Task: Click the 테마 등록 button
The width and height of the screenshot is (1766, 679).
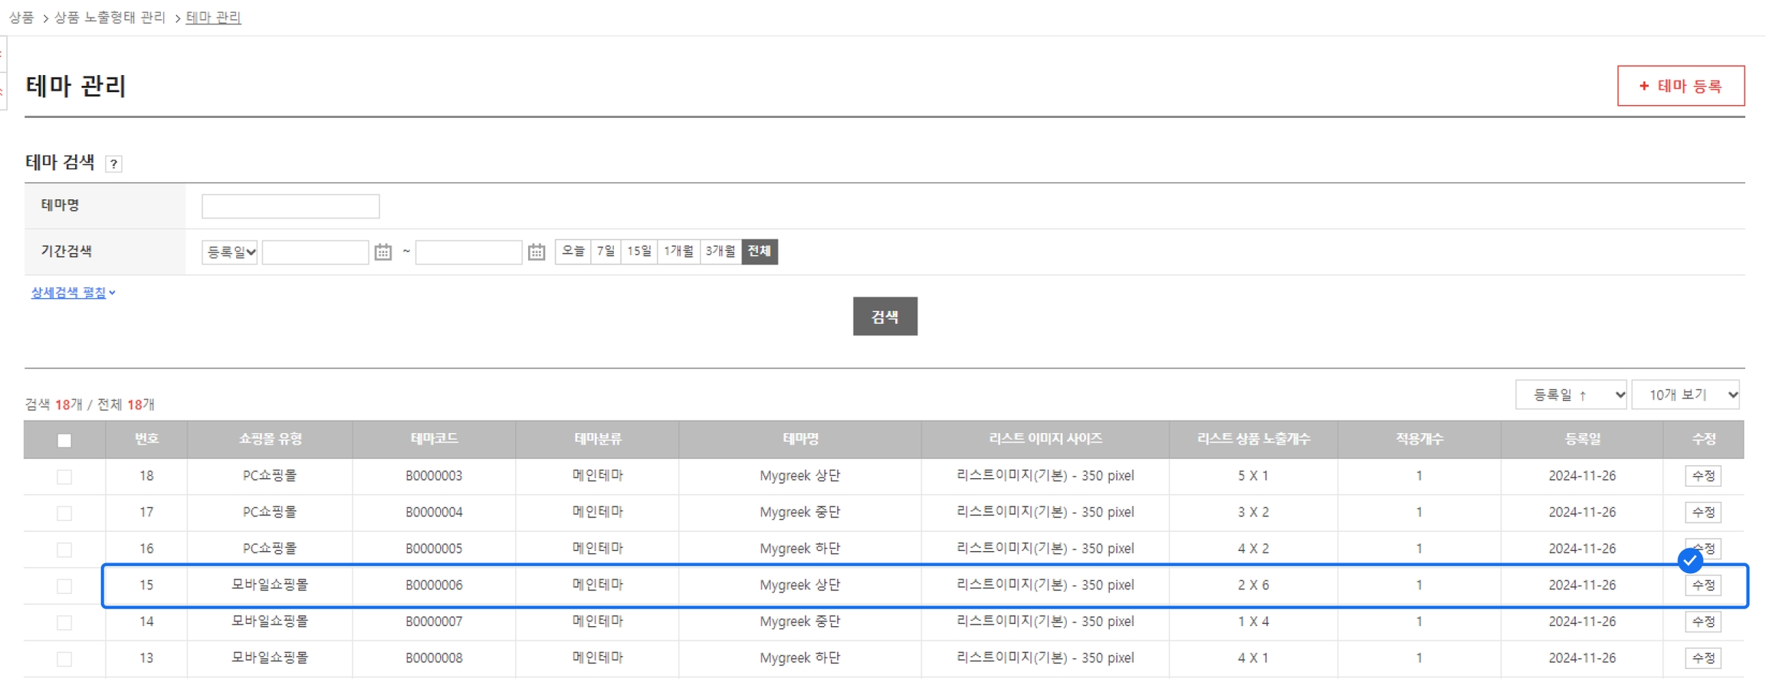Action: coord(1680,86)
